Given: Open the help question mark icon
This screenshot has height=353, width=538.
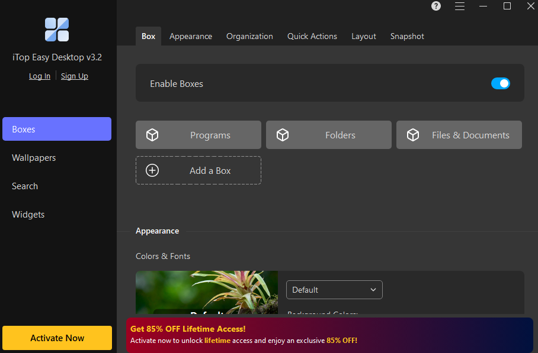Looking at the screenshot, I should tap(435, 6).
